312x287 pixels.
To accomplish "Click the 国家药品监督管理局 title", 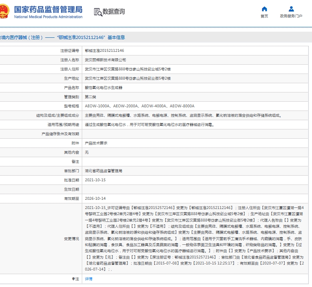I will point(48,10).
